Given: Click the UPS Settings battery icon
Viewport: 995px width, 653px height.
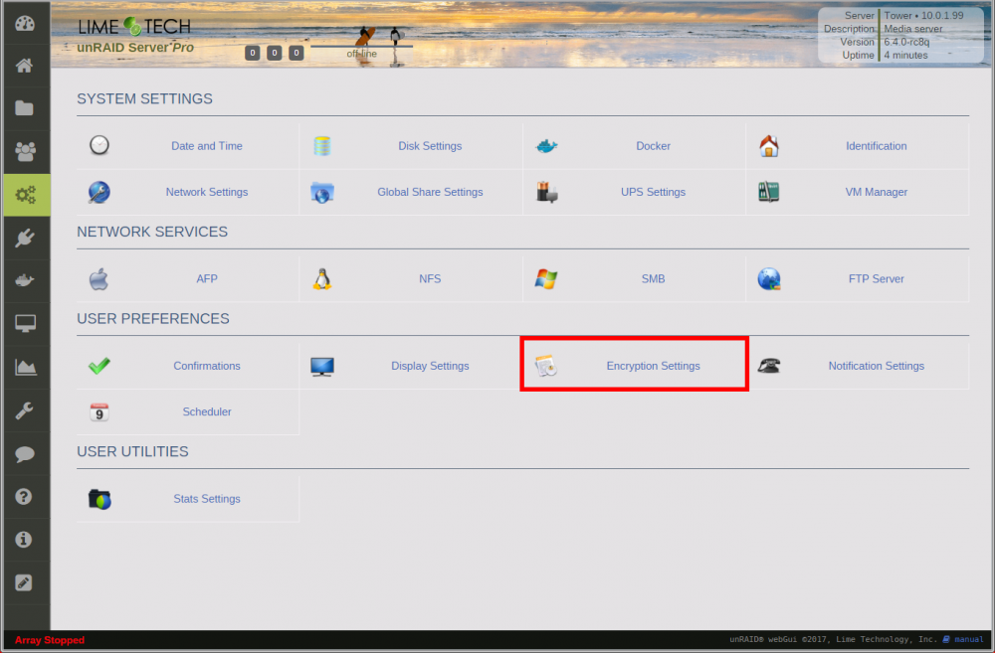Looking at the screenshot, I should (x=546, y=192).
